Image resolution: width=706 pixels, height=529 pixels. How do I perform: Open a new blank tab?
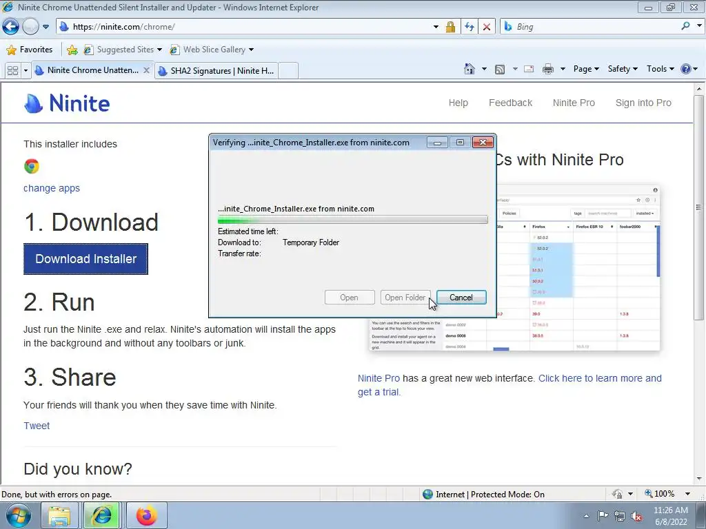(288, 71)
